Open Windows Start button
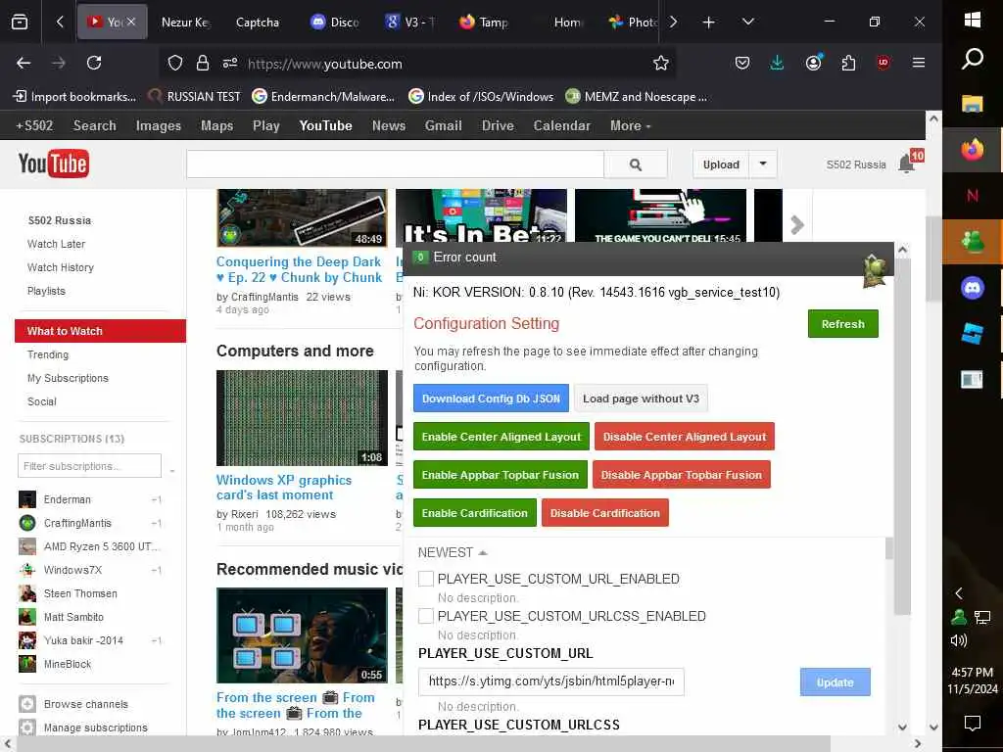Image resolution: width=1003 pixels, height=752 pixels. (973, 20)
